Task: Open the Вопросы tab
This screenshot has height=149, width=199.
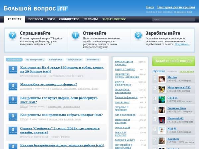Action: [x=35, y=19]
